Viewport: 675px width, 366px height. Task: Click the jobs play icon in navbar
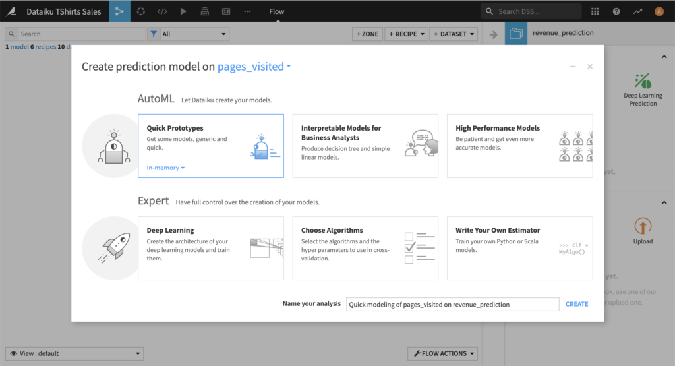[183, 11]
